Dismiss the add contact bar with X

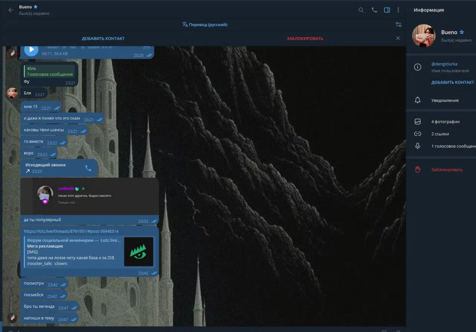398,38
